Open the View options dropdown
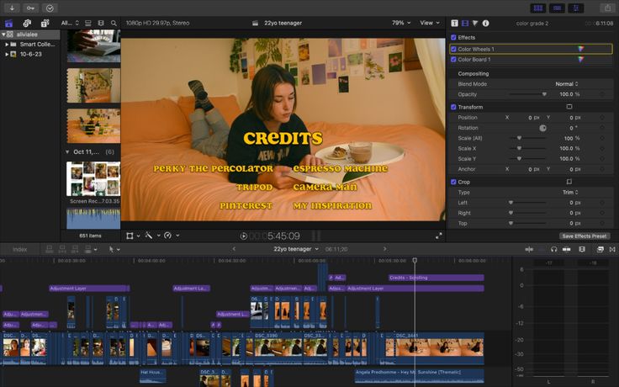This screenshot has width=619, height=387. coord(430,23)
